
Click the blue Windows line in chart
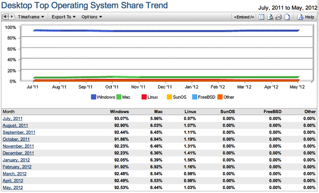[166, 31]
